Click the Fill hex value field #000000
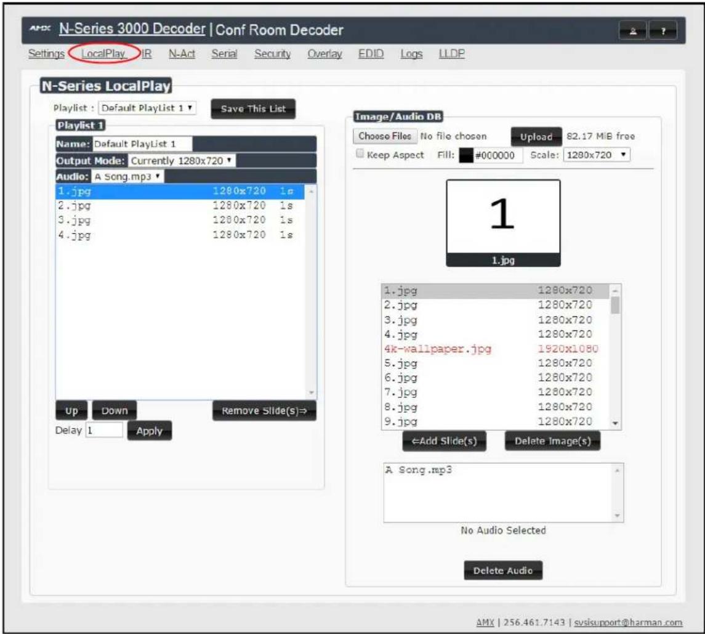705x634 pixels. click(498, 155)
